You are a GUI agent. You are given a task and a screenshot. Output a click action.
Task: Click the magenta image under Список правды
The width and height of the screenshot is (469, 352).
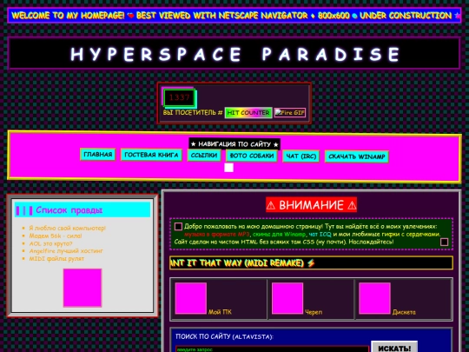(83, 288)
